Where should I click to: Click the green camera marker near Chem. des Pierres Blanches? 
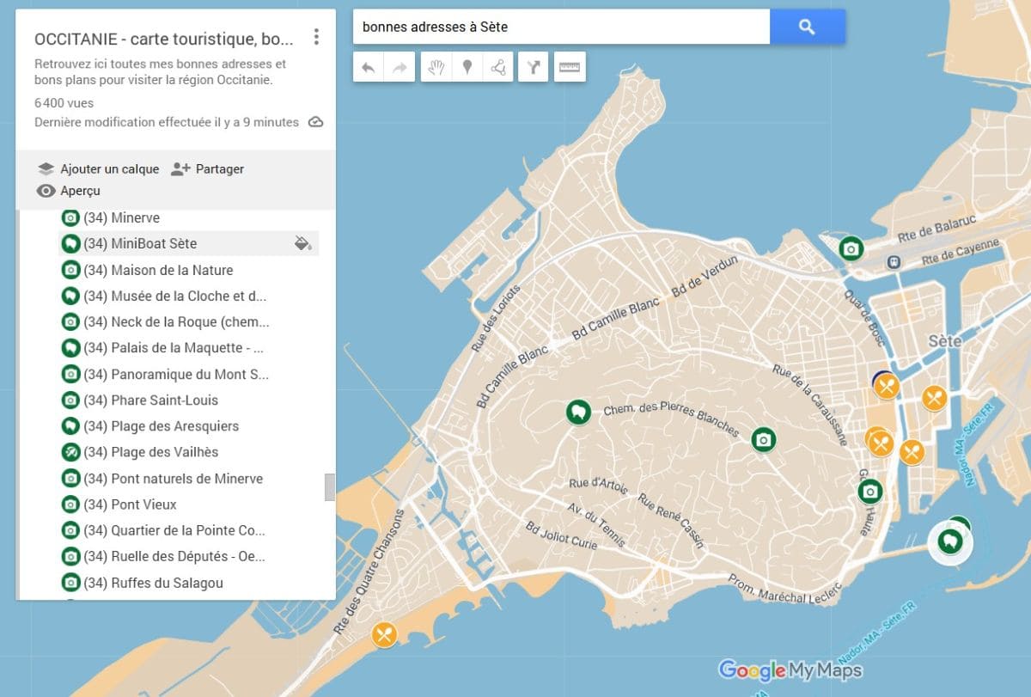(764, 439)
